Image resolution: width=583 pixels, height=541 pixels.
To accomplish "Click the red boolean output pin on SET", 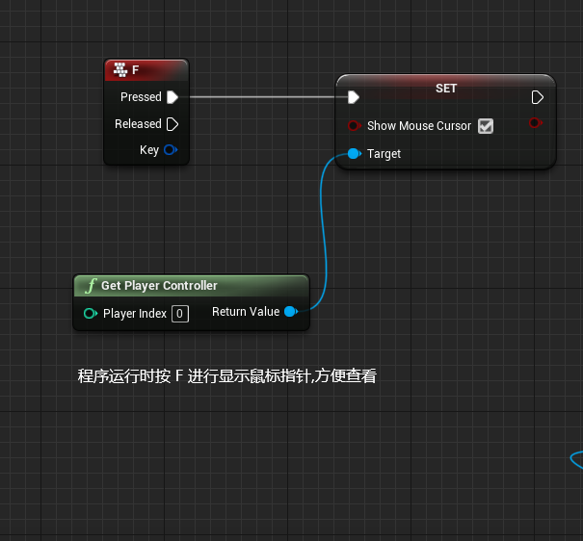I will pyautogui.click(x=536, y=122).
